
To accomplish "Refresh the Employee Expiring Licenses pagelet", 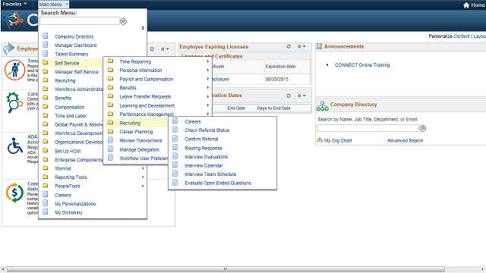I will pyautogui.click(x=289, y=46).
